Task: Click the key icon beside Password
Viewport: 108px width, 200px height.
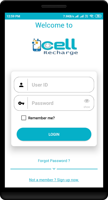Action: pos(21,103)
